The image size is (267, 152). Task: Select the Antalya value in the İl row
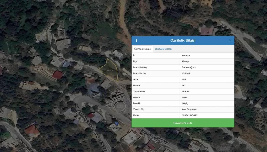pyautogui.click(x=186, y=55)
